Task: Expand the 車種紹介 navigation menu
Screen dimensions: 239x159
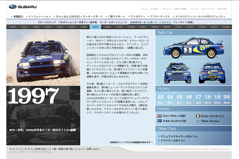Action: click(17, 17)
